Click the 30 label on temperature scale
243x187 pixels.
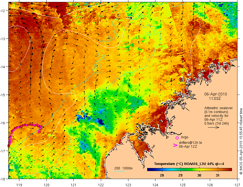[x=199, y=175]
